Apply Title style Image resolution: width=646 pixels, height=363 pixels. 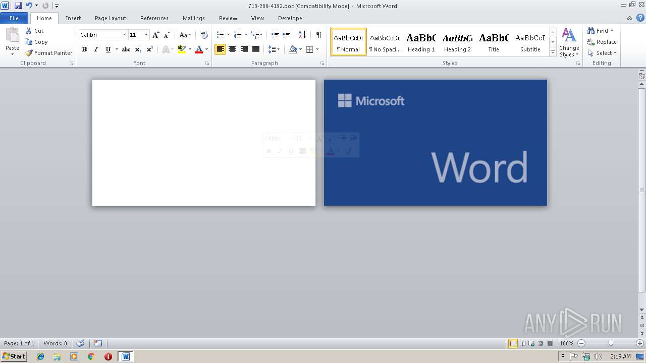[494, 42]
